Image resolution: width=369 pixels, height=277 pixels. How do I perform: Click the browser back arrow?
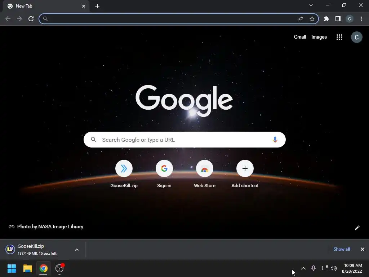tap(8, 19)
